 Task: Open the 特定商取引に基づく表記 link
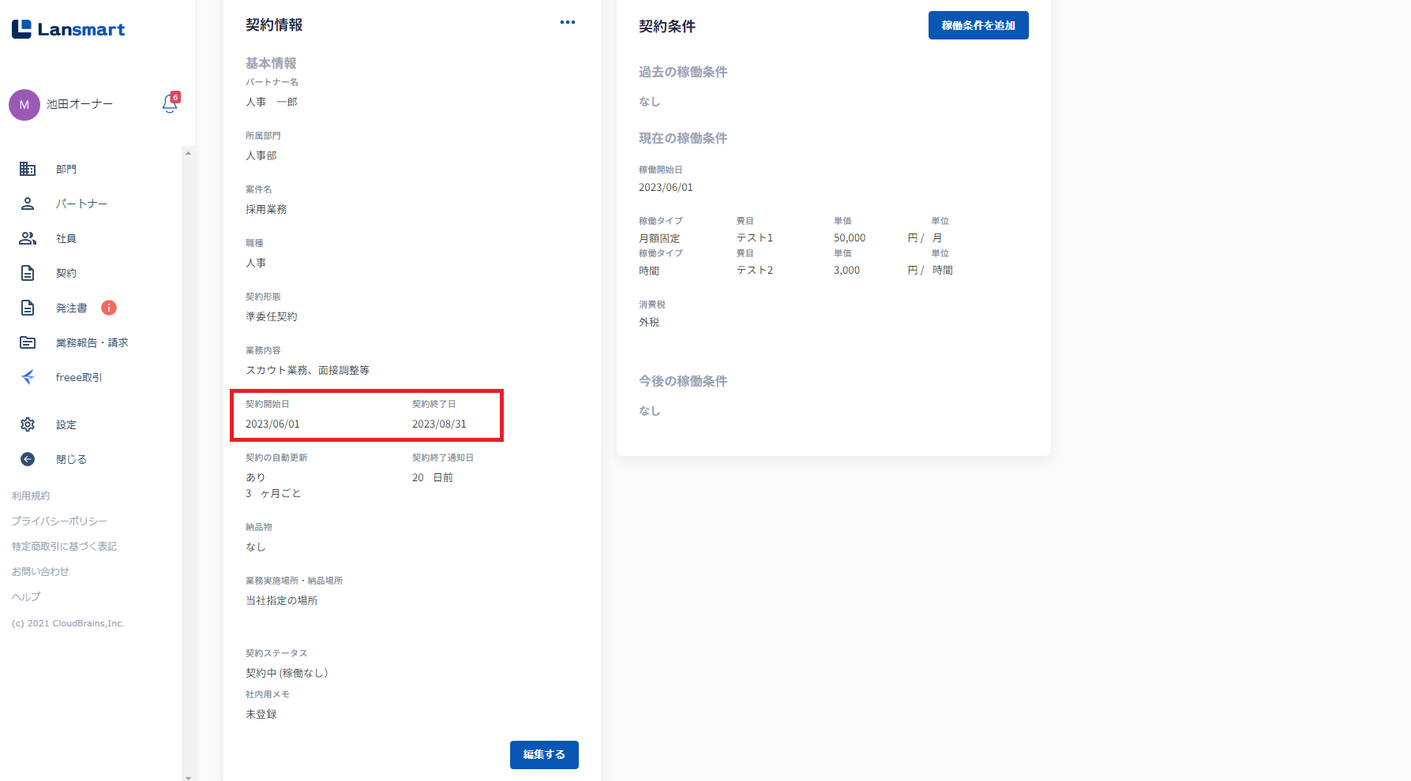click(64, 546)
